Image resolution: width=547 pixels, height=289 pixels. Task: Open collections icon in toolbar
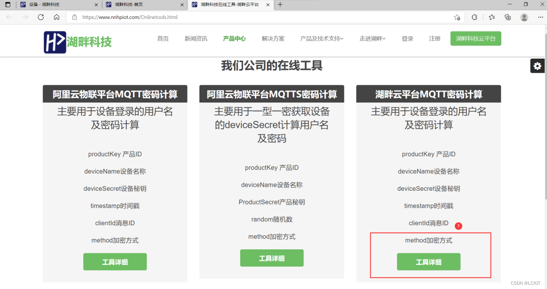tap(508, 17)
